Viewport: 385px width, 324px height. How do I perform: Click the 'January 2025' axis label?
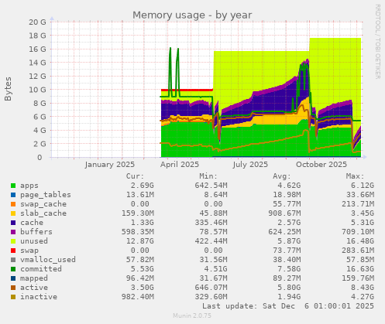click(110, 165)
